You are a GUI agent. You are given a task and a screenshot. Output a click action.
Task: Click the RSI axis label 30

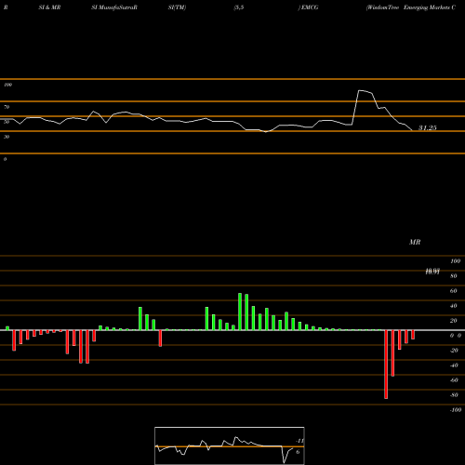[7, 137]
